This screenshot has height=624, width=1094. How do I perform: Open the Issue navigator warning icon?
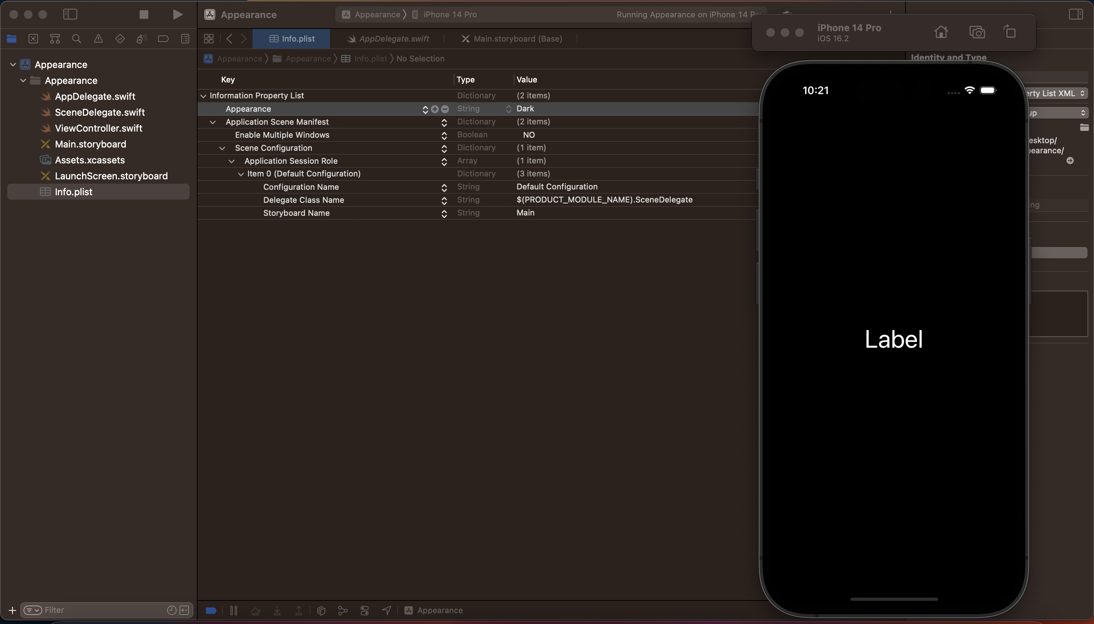click(98, 39)
